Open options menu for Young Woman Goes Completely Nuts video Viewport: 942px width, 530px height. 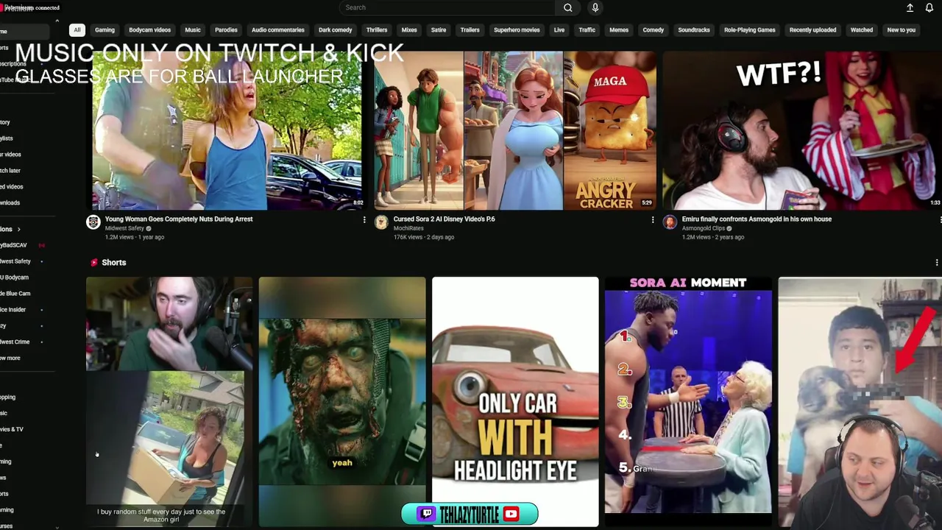(364, 219)
